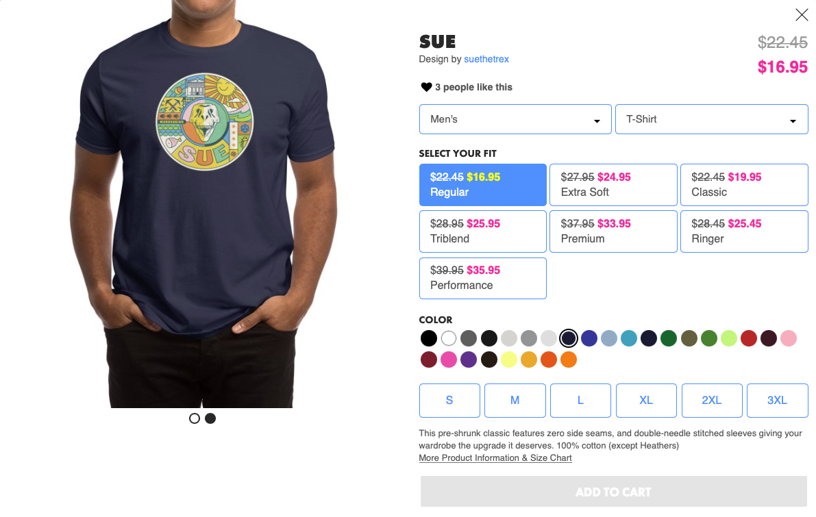
Task: Choose the white color swatch
Action: pos(449,338)
